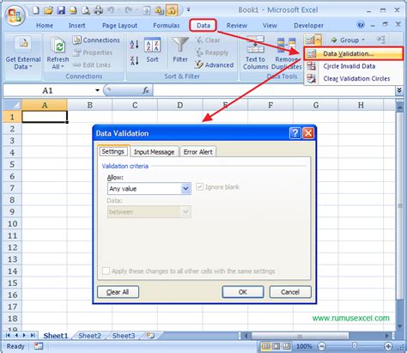Choose Data Validation... menu item
Image resolution: width=407 pixels, height=353 pixels.
354,53
